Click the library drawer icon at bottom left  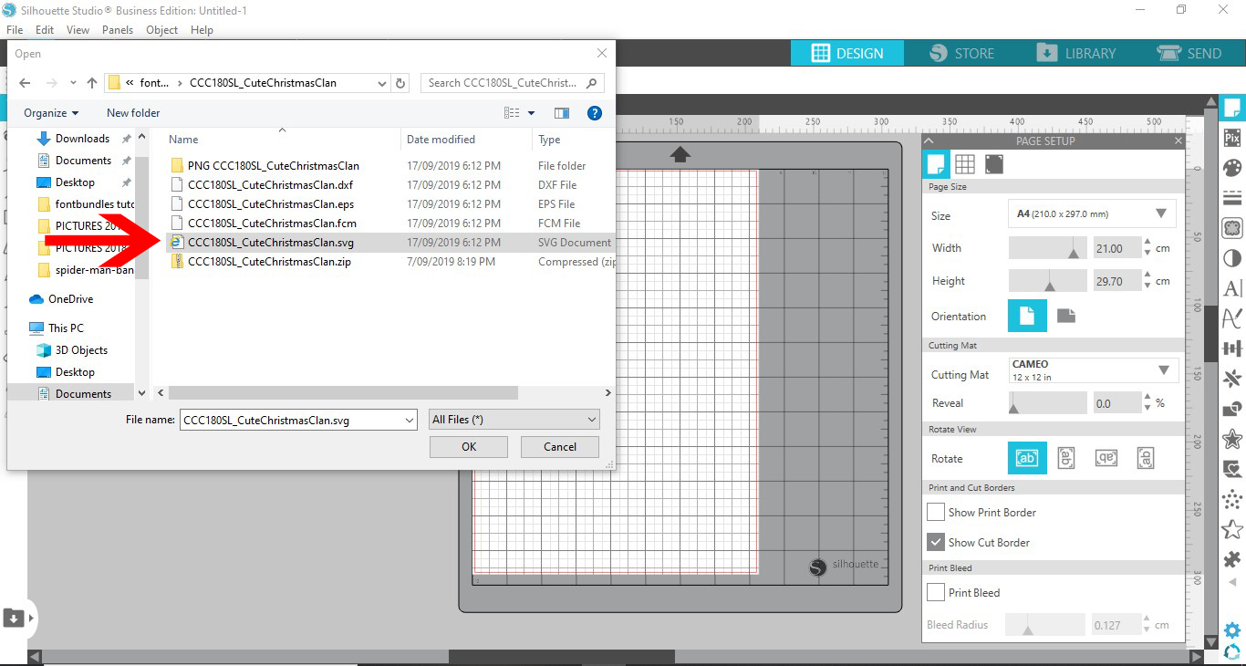(14, 618)
